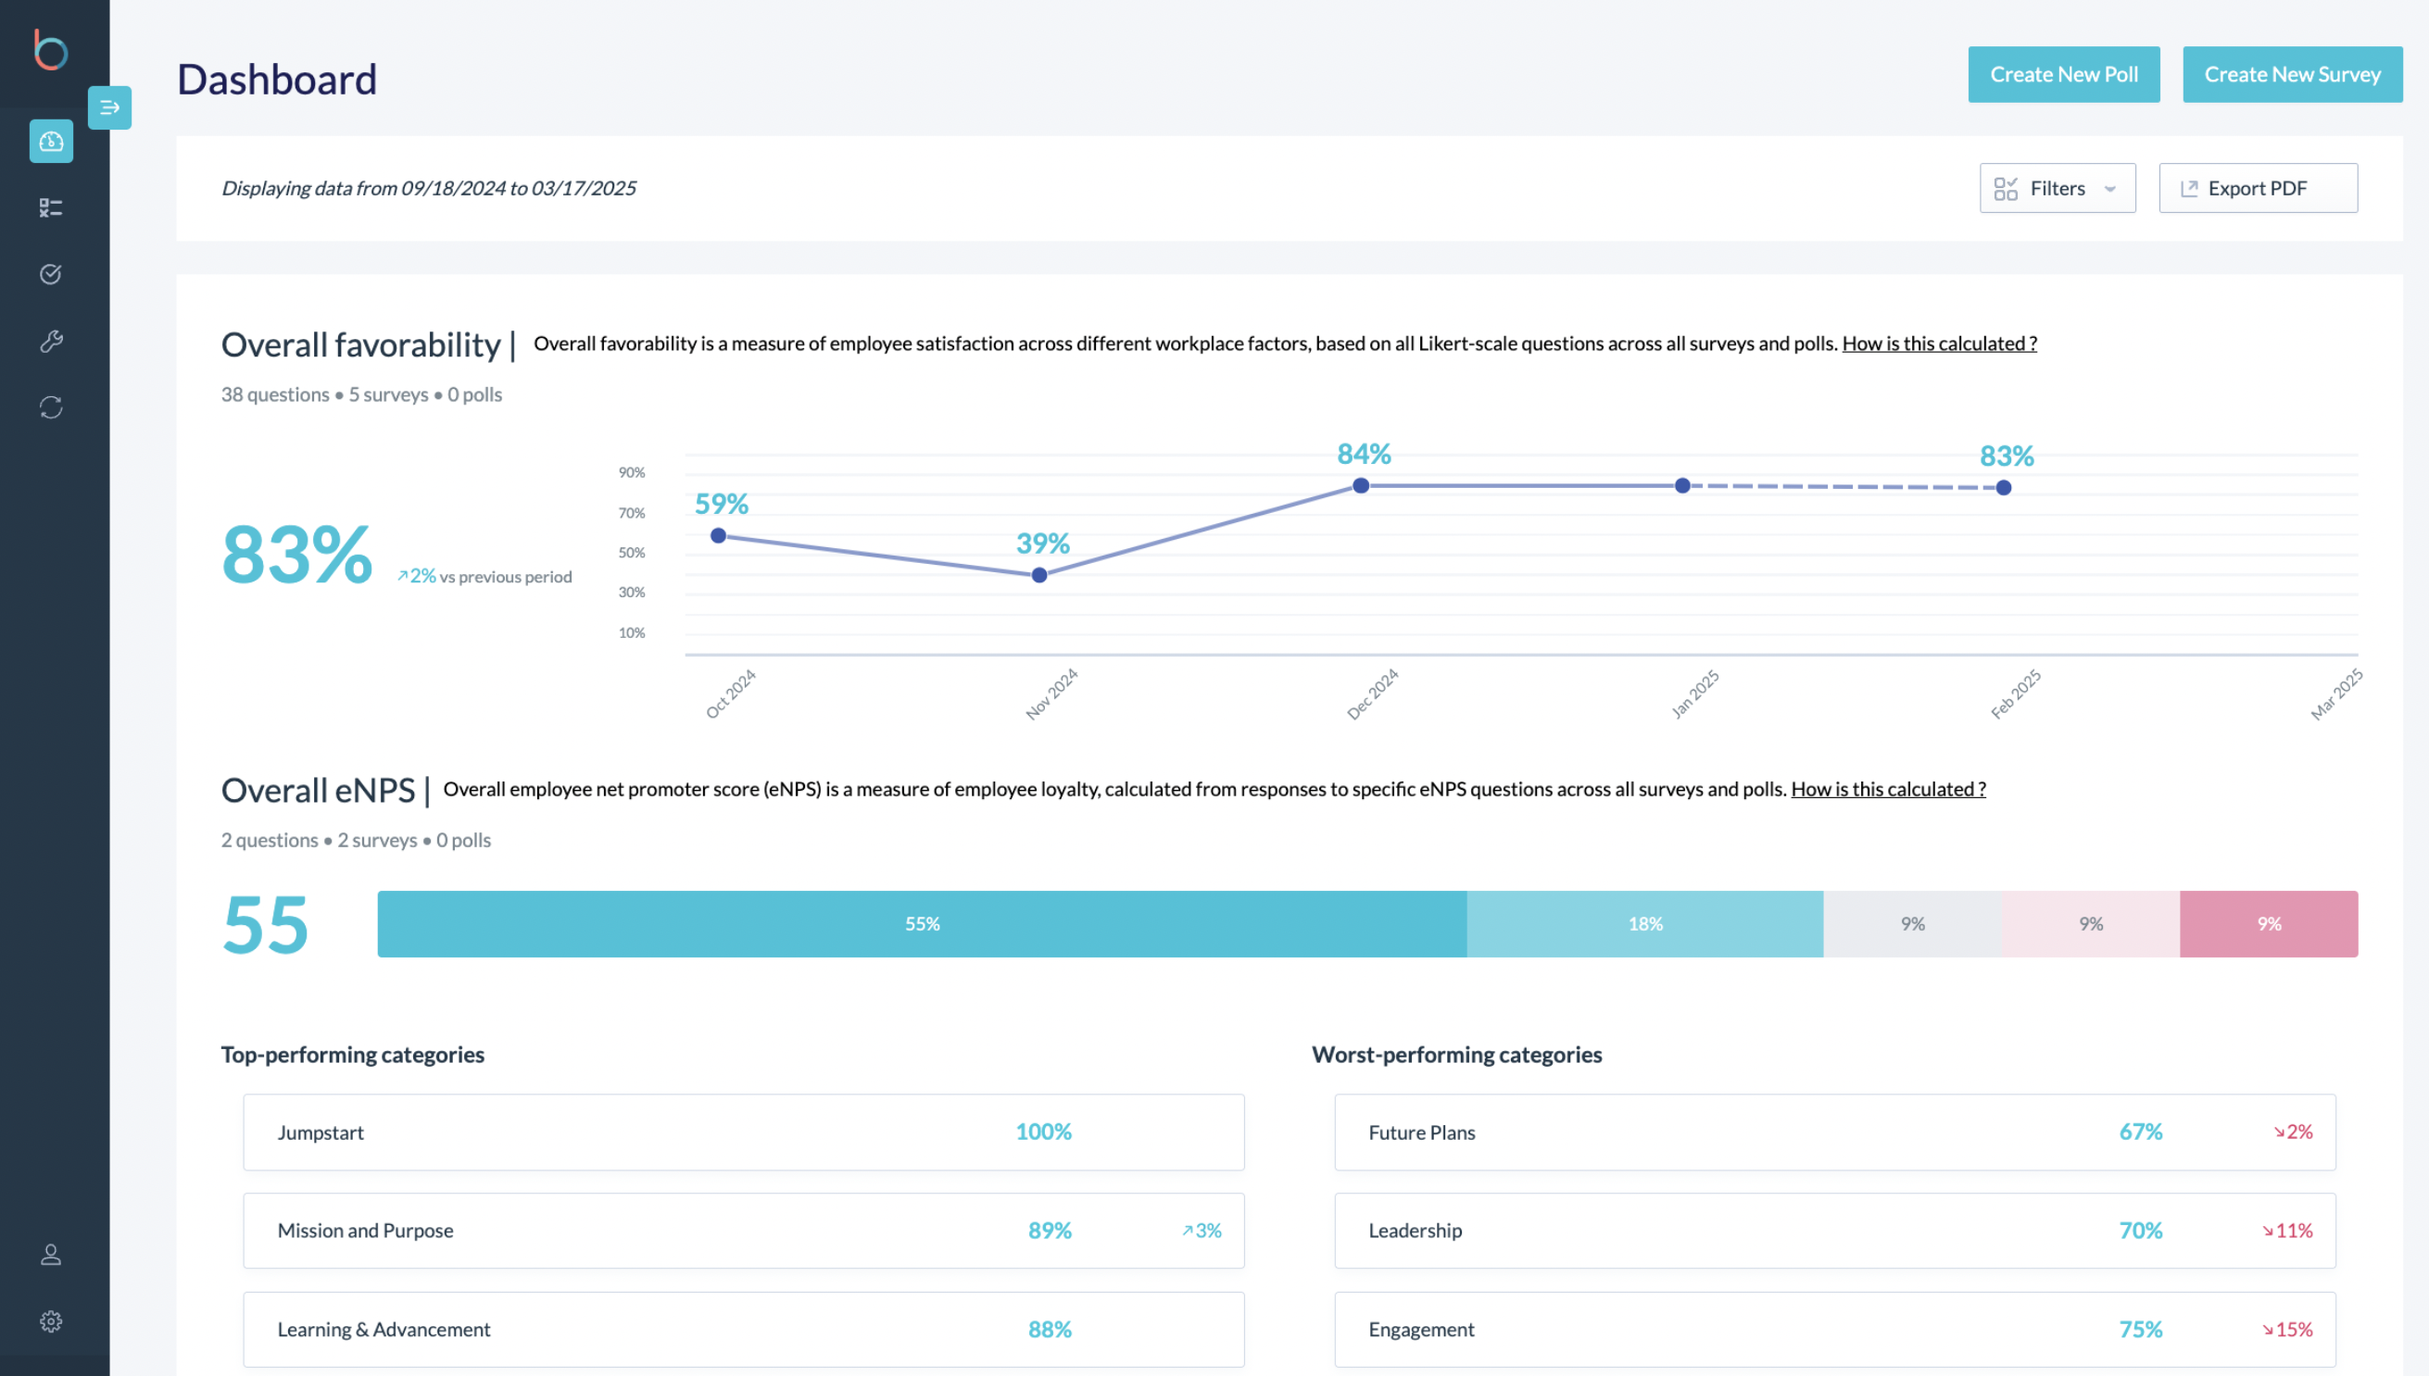Viewport: 2429px width, 1376px height.
Task: Select the Jan 2025 chart data point
Action: pos(1682,486)
